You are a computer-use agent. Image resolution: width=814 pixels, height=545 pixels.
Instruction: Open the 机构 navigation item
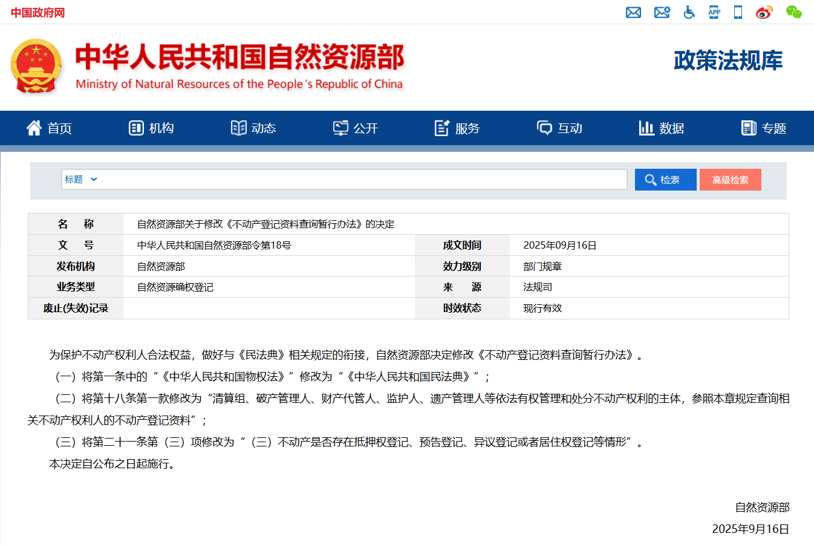pos(151,128)
